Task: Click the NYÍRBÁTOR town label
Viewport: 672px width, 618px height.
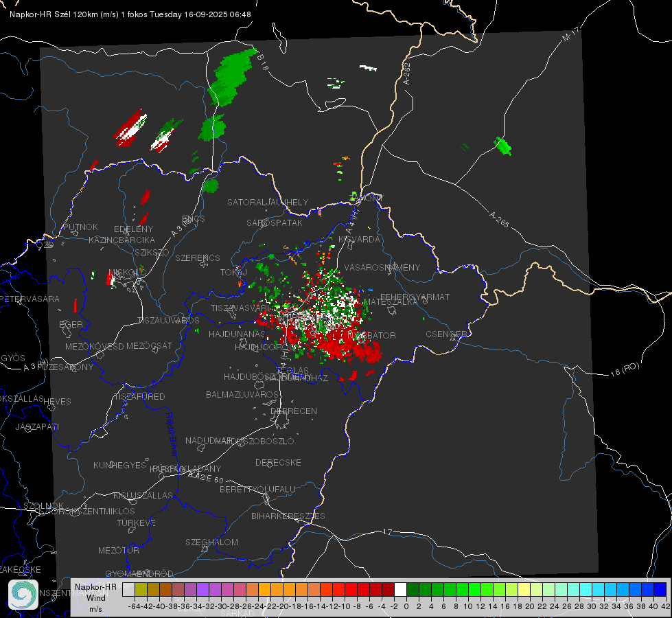Action: pyautogui.click(x=372, y=335)
